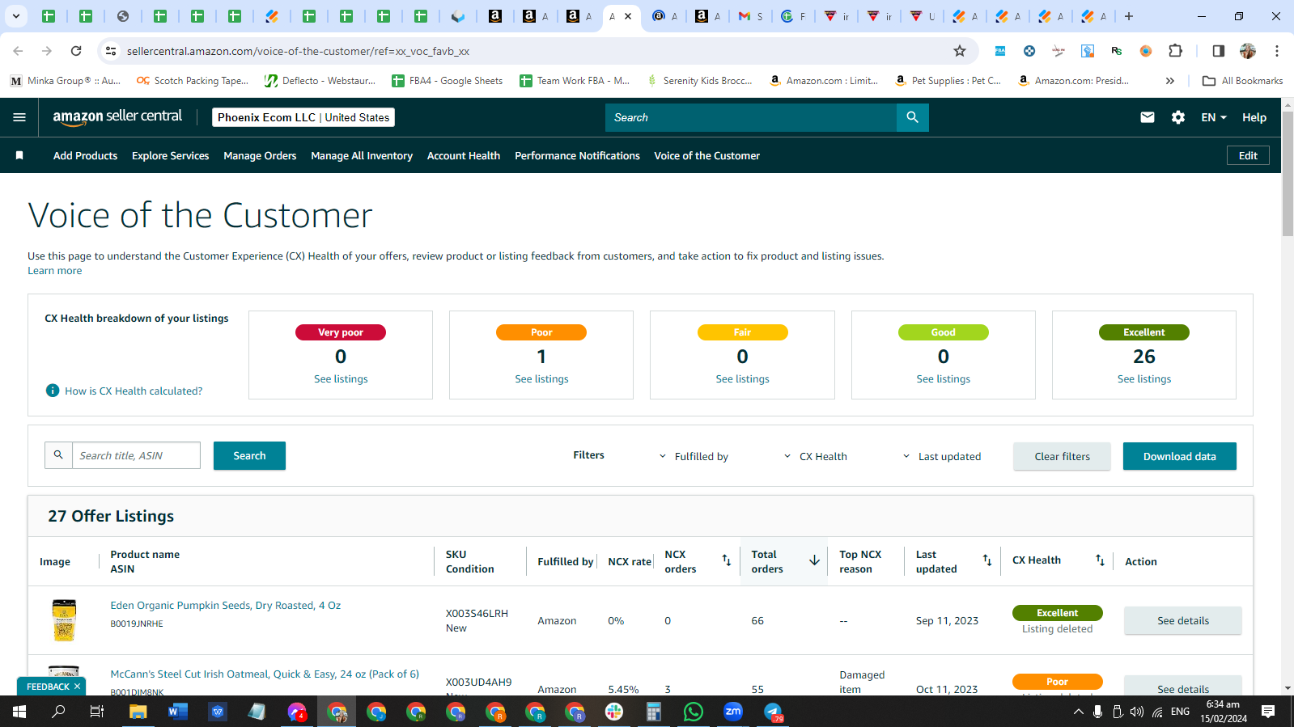Click the Edit button in navigation bar
The image size is (1294, 727).
(x=1248, y=155)
